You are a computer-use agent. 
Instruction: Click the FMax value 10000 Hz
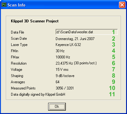pyautogui.click(x=63, y=57)
